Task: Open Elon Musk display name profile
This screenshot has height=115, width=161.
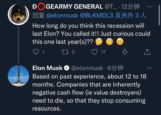Action: pos(47,68)
